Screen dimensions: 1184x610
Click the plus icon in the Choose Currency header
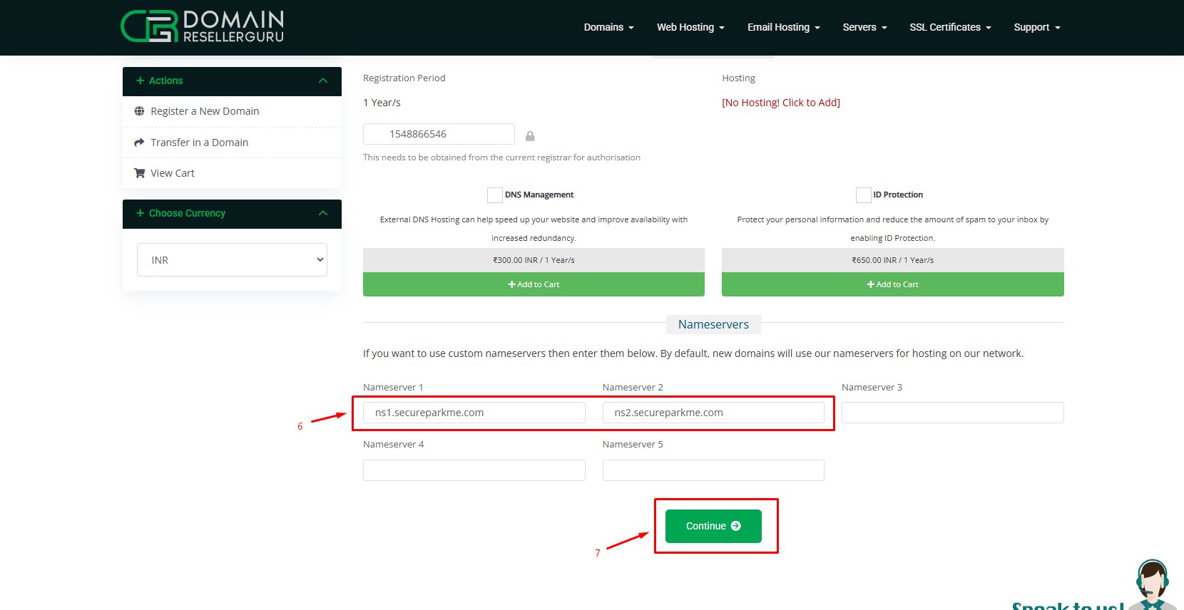click(x=141, y=213)
